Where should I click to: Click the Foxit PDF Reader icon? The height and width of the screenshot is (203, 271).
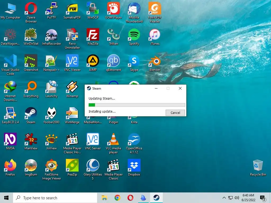pyautogui.click(x=155, y=13)
